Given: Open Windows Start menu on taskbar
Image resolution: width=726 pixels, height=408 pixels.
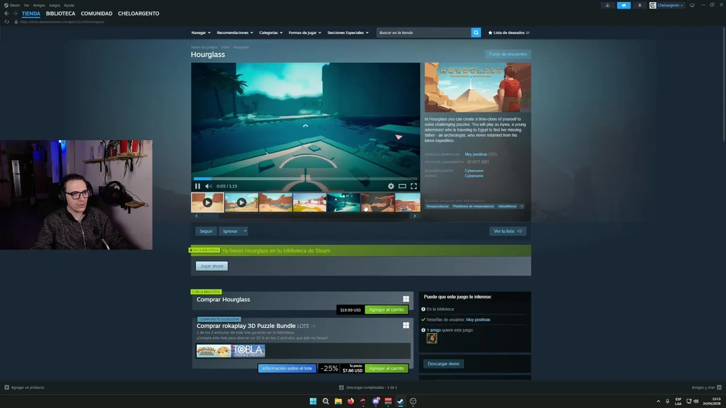Looking at the screenshot, I should click(x=313, y=401).
